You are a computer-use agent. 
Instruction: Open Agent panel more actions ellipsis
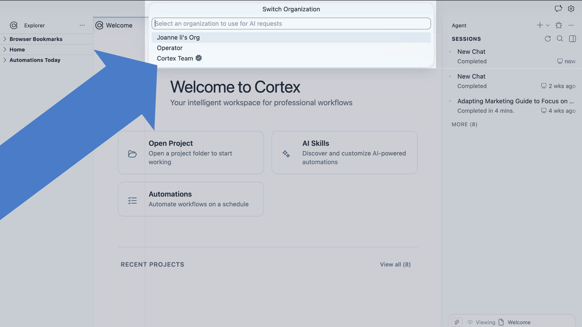click(571, 25)
